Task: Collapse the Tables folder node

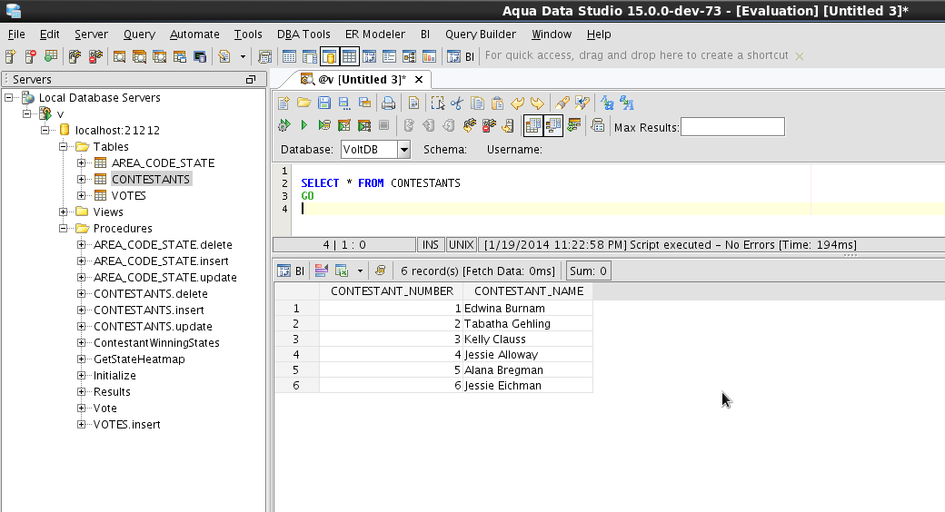Action: (64, 146)
